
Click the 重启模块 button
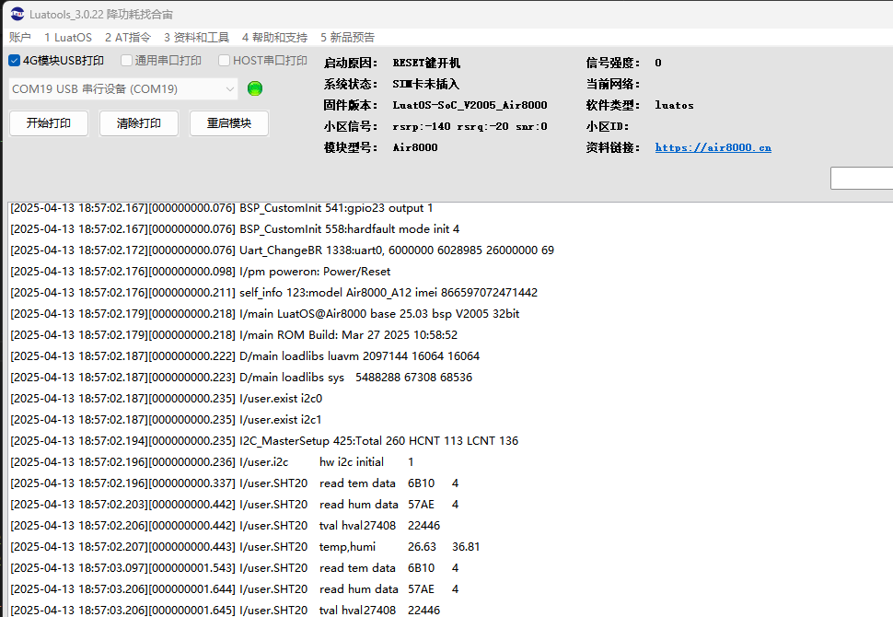[x=229, y=123]
